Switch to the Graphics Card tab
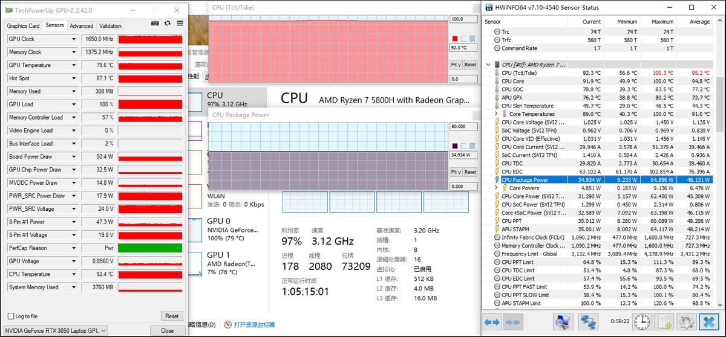The image size is (726, 337). click(23, 26)
